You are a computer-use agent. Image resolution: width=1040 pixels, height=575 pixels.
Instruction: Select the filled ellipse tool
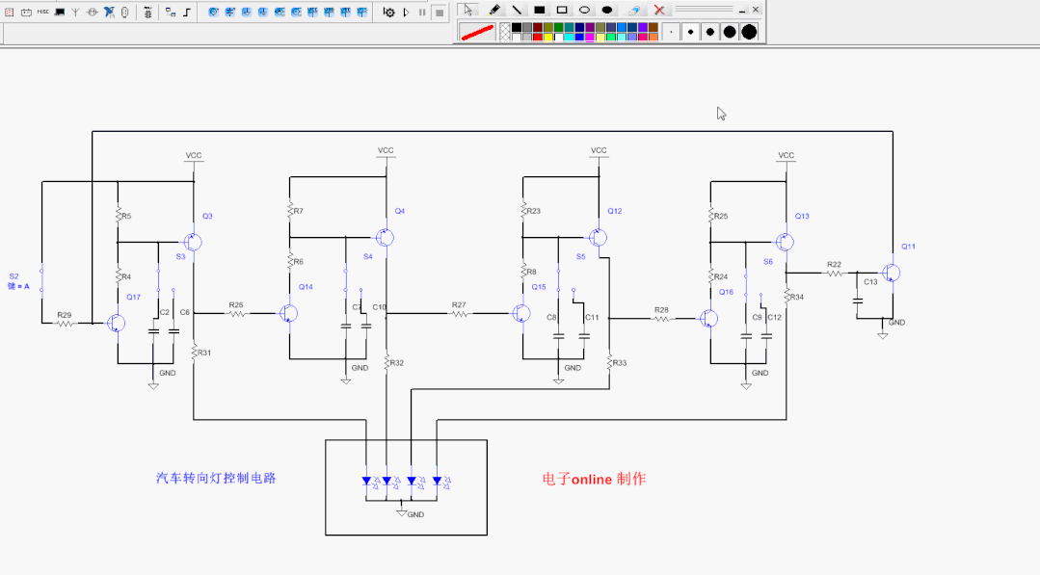point(608,11)
